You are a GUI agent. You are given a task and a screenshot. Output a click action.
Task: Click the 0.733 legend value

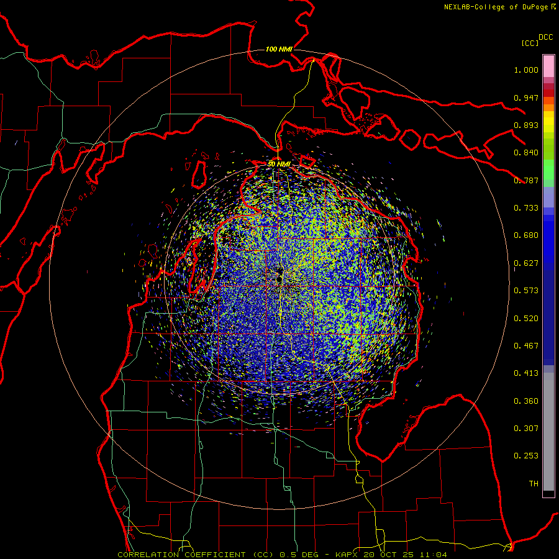[x=526, y=208]
